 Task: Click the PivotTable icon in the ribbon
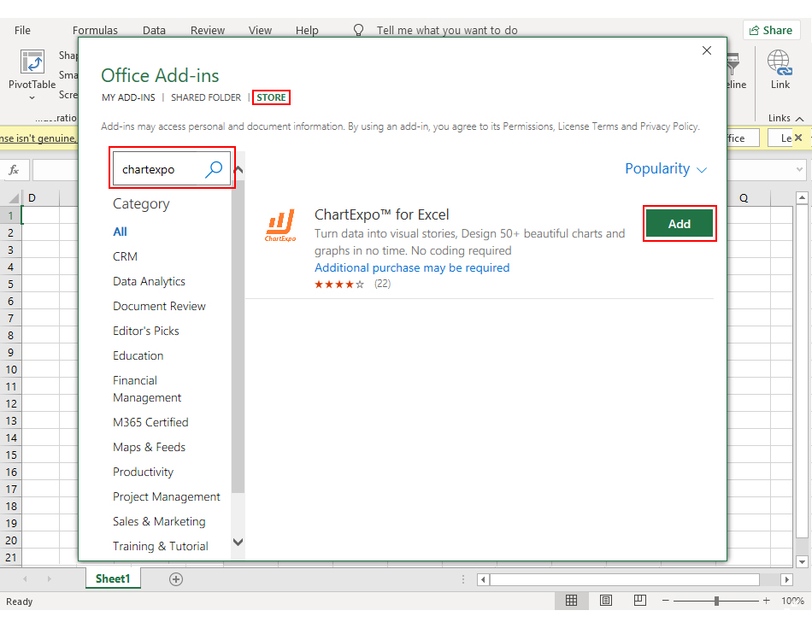pos(32,62)
